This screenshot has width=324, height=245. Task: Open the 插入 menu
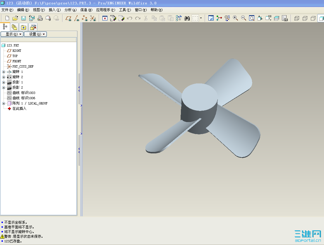(x=55, y=10)
